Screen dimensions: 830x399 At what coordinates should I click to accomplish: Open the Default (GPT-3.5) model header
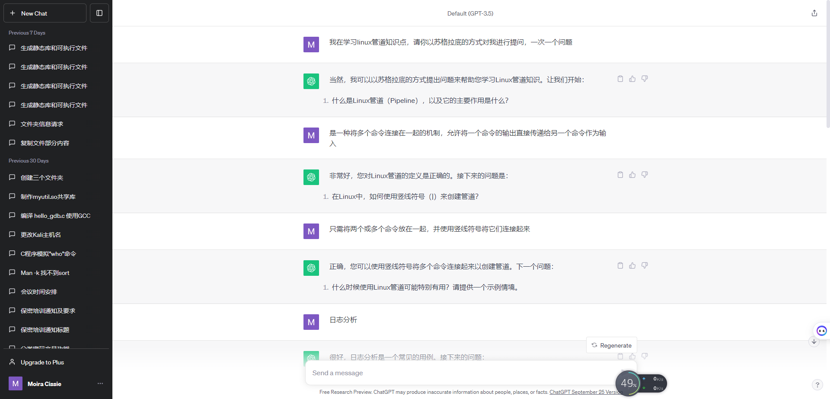click(x=470, y=13)
